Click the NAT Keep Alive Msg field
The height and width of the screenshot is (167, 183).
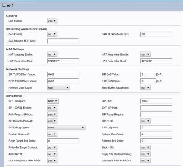pyautogui.click(x=63, y=61)
